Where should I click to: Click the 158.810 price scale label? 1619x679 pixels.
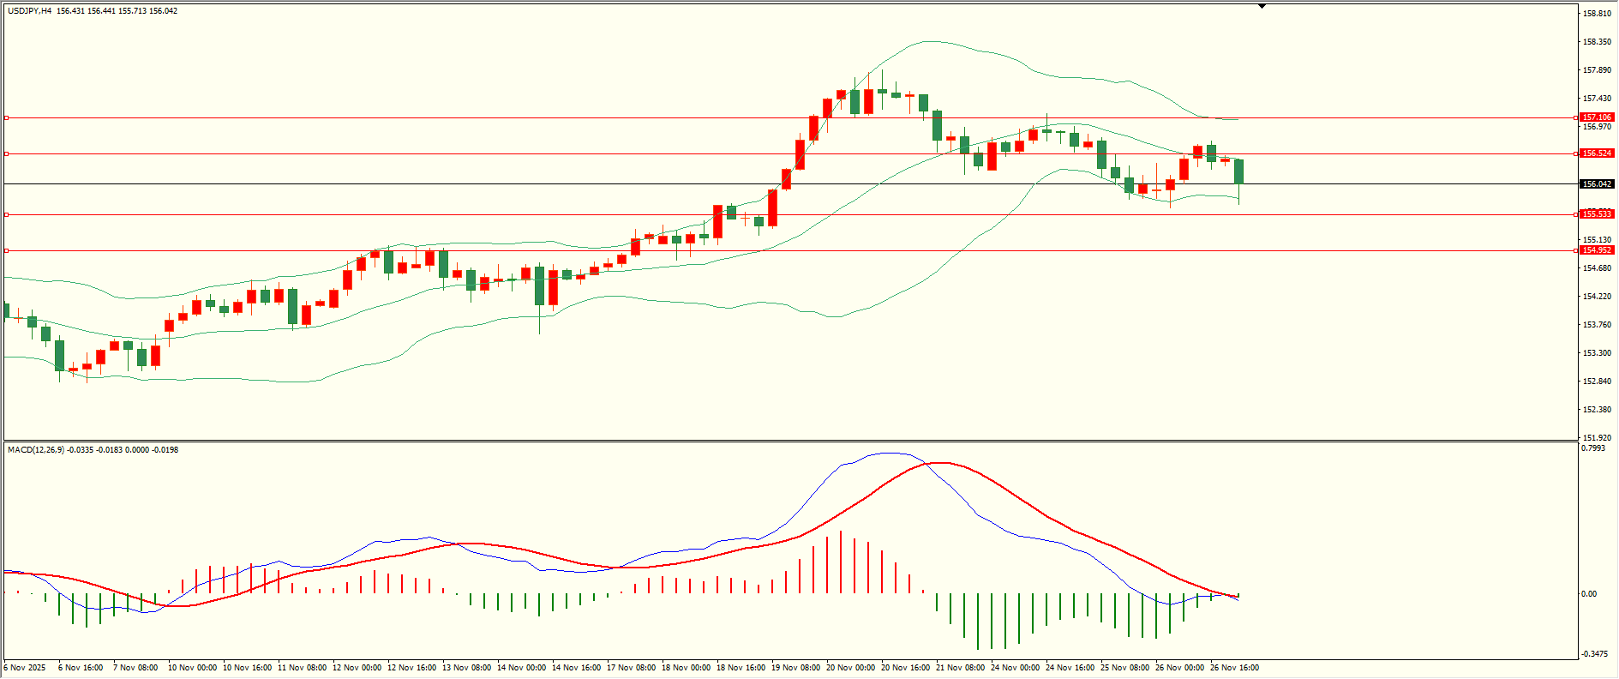[x=1597, y=14]
